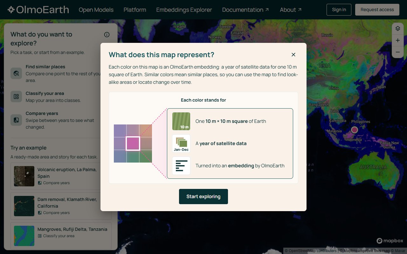Click the Find similar places icon
Screen dimensions: 407x254
click(16, 73)
